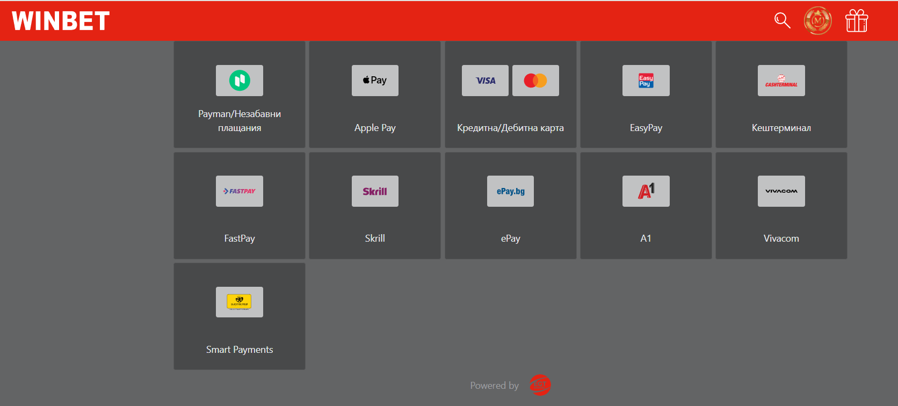Pick the Vivacom text label
Viewport: 898px width, 406px height.
(x=781, y=238)
